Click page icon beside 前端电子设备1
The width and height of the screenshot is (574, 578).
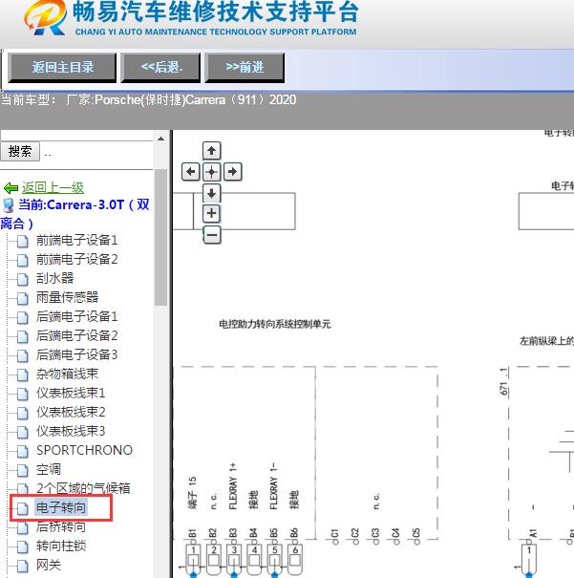23,242
